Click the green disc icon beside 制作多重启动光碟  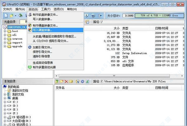pyautogui.click(x=30, y=67)
